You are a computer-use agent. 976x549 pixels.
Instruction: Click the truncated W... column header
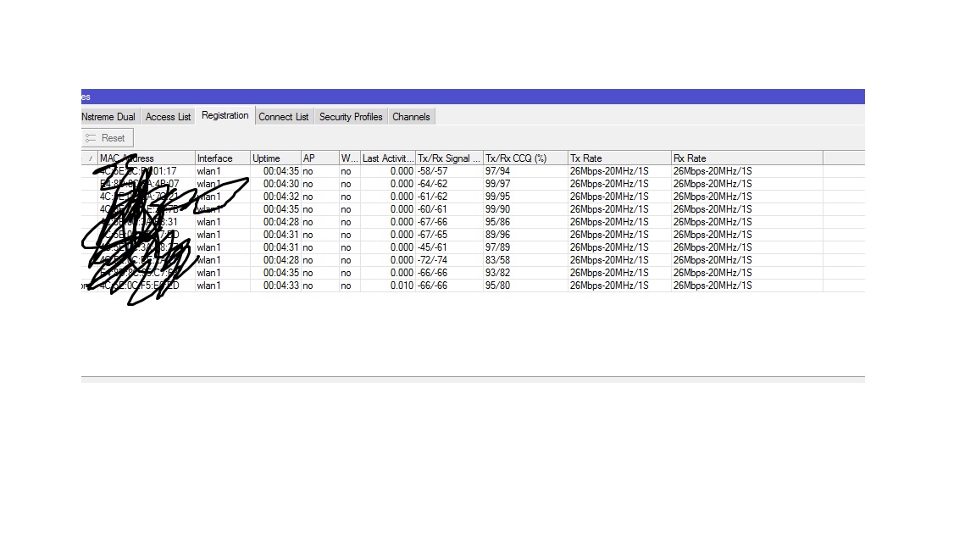point(350,158)
